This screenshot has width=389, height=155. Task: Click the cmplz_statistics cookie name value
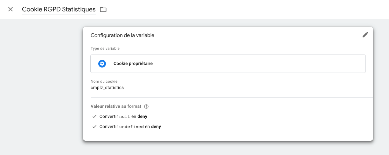click(x=107, y=87)
